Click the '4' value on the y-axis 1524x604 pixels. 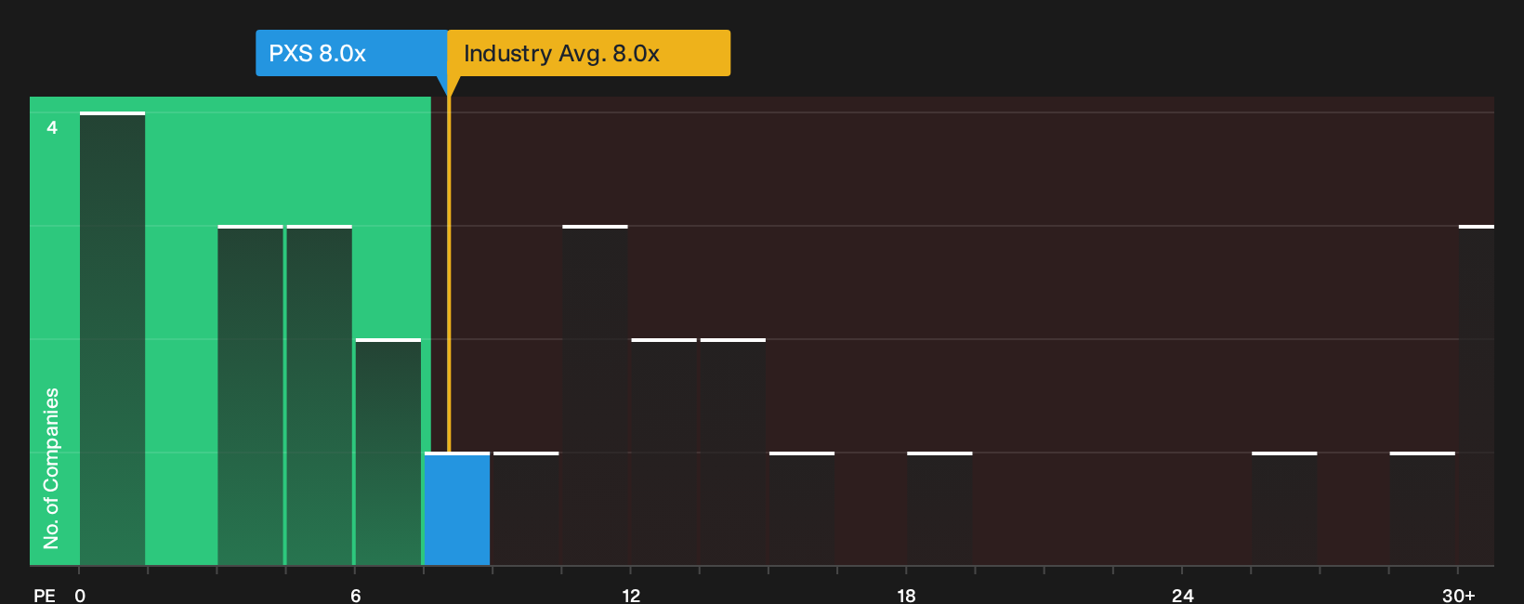click(52, 127)
